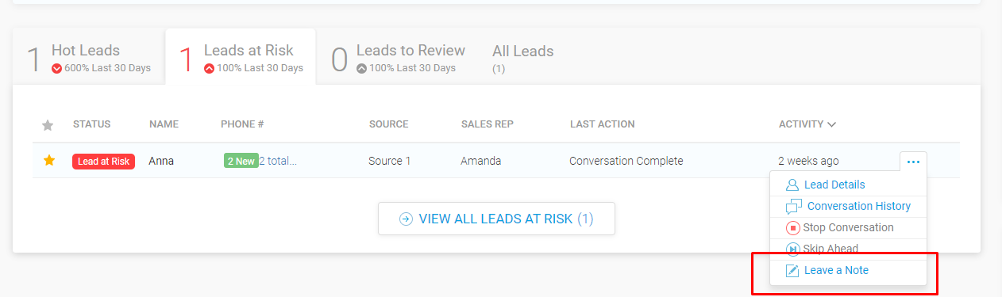Viewport: 1002px width, 297px height.
Task: Switch to the Hot Leads tab
Action: click(x=89, y=58)
